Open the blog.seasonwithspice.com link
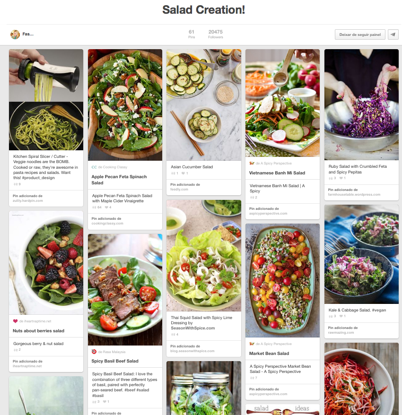The height and width of the screenshot is (415, 402). coord(192,351)
